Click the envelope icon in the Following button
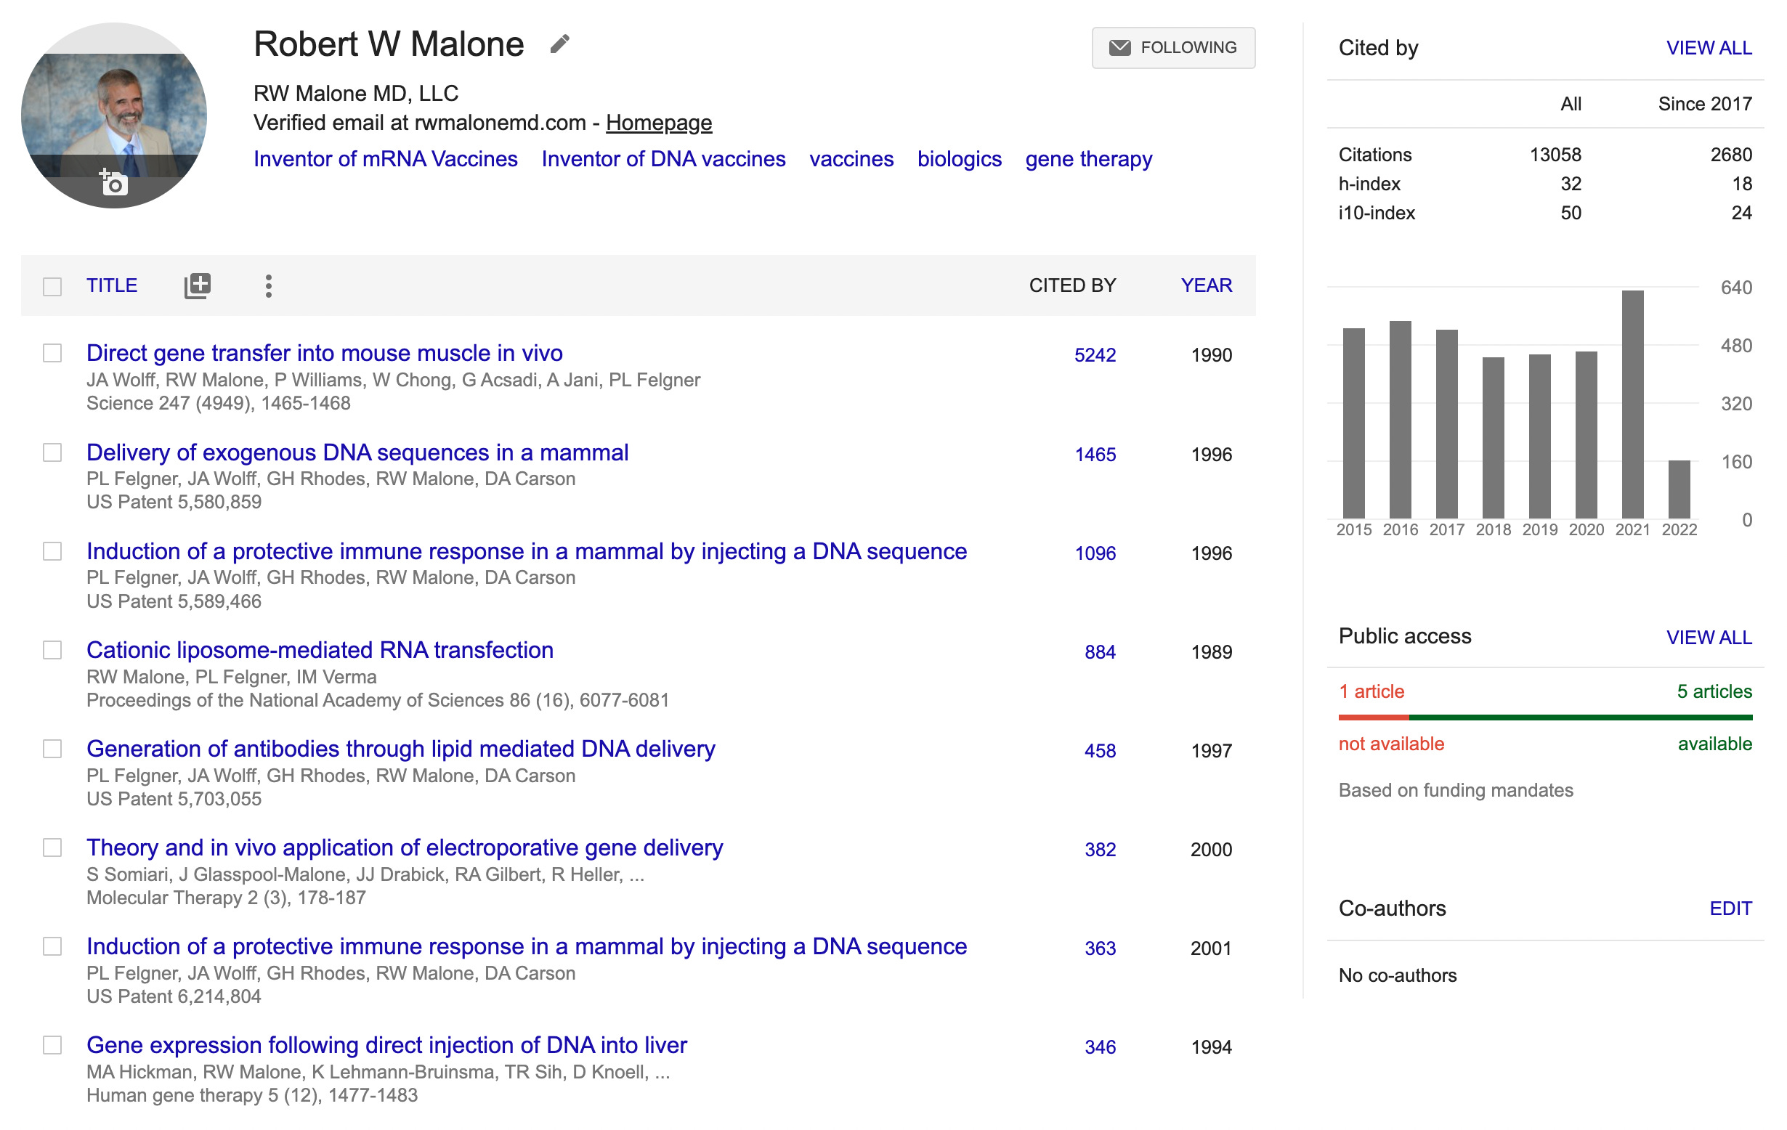Viewport: 1787px width, 1130px height. click(x=1119, y=47)
